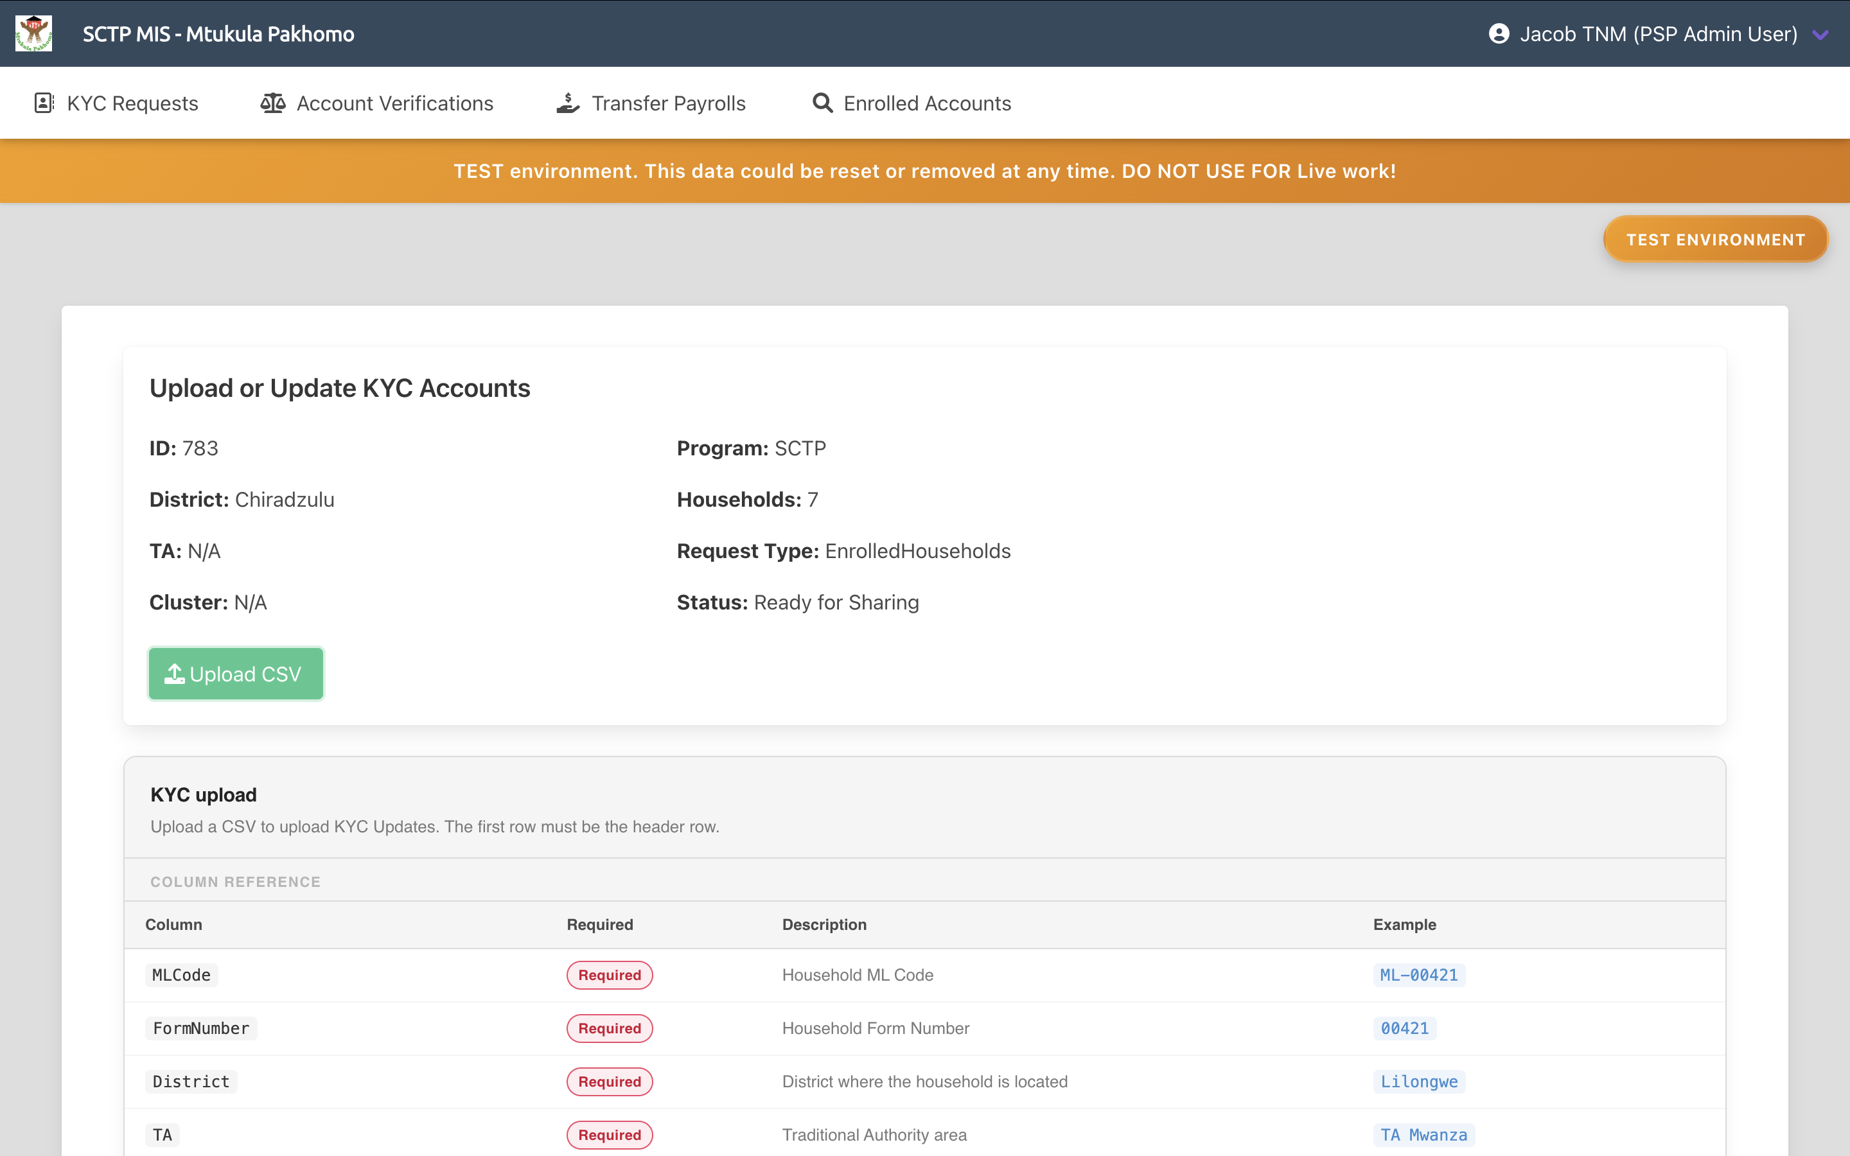
Task: Click the Required badge in District row
Action: point(609,1082)
